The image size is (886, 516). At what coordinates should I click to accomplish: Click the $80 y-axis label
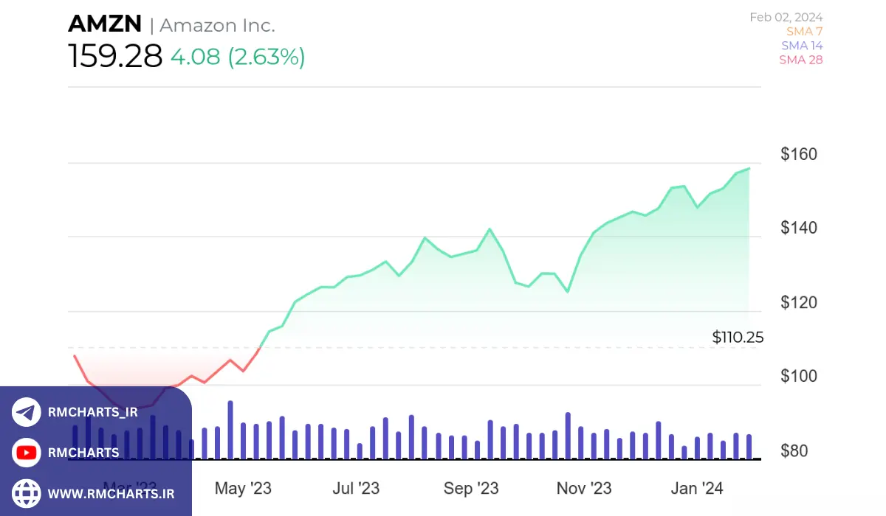click(x=798, y=450)
